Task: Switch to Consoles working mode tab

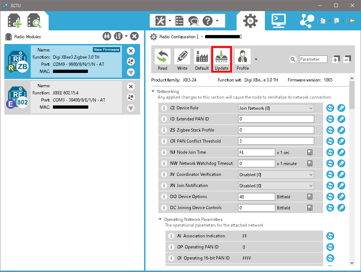Action: (x=278, y=21)
